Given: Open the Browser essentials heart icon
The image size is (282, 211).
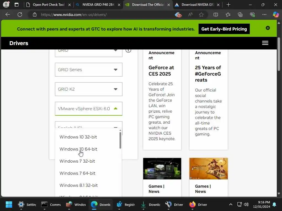Looking at the screenshot, I should tap(252, 15).
